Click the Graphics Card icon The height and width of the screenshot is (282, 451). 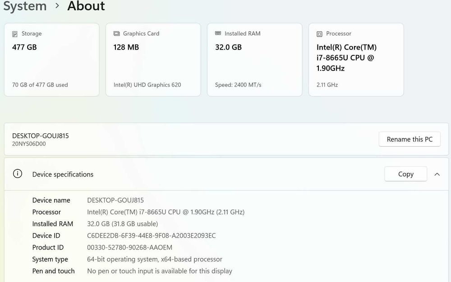(116, 34)
